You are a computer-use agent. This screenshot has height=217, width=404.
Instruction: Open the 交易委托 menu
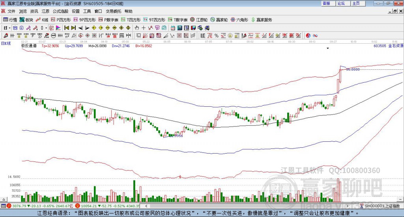point(113,11)
